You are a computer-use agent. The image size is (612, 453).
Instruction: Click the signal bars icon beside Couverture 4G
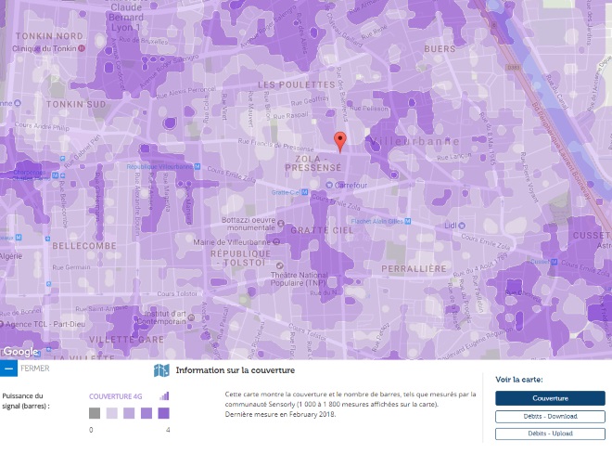pyautogui.click(x=165, y=396)
